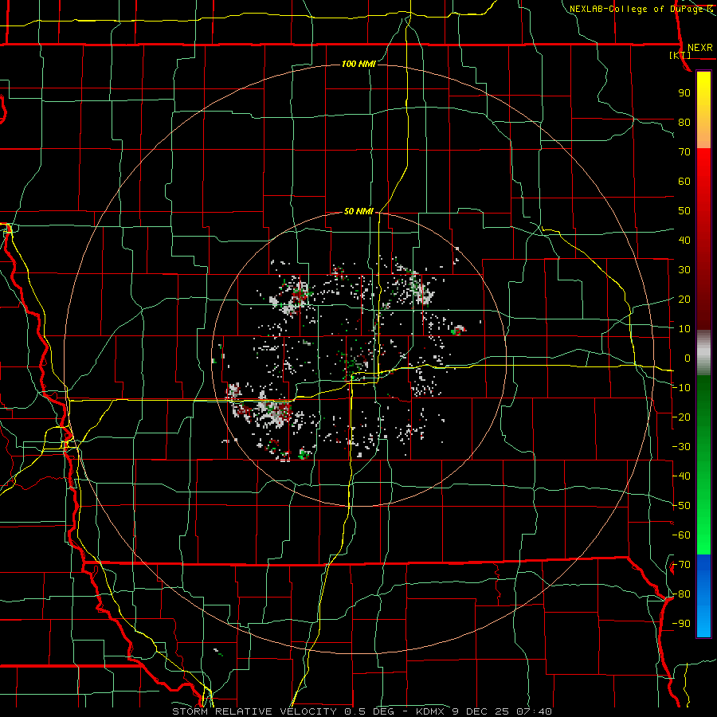
Task: Pick the gray zero-velocity band of the color scale
Action: pos(703,353)
